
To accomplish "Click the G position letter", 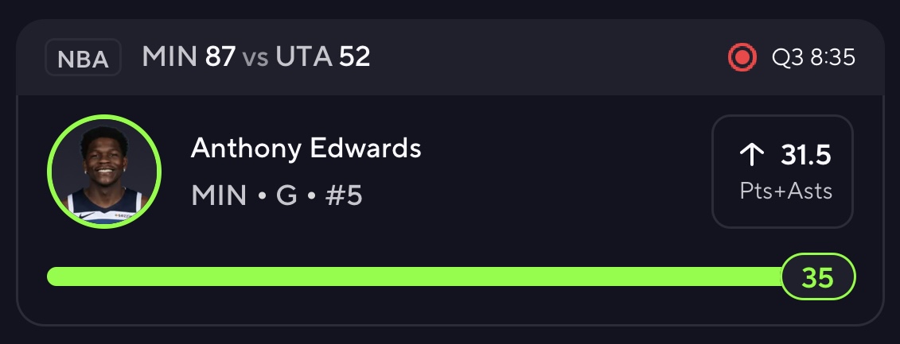I will (286, 195).
